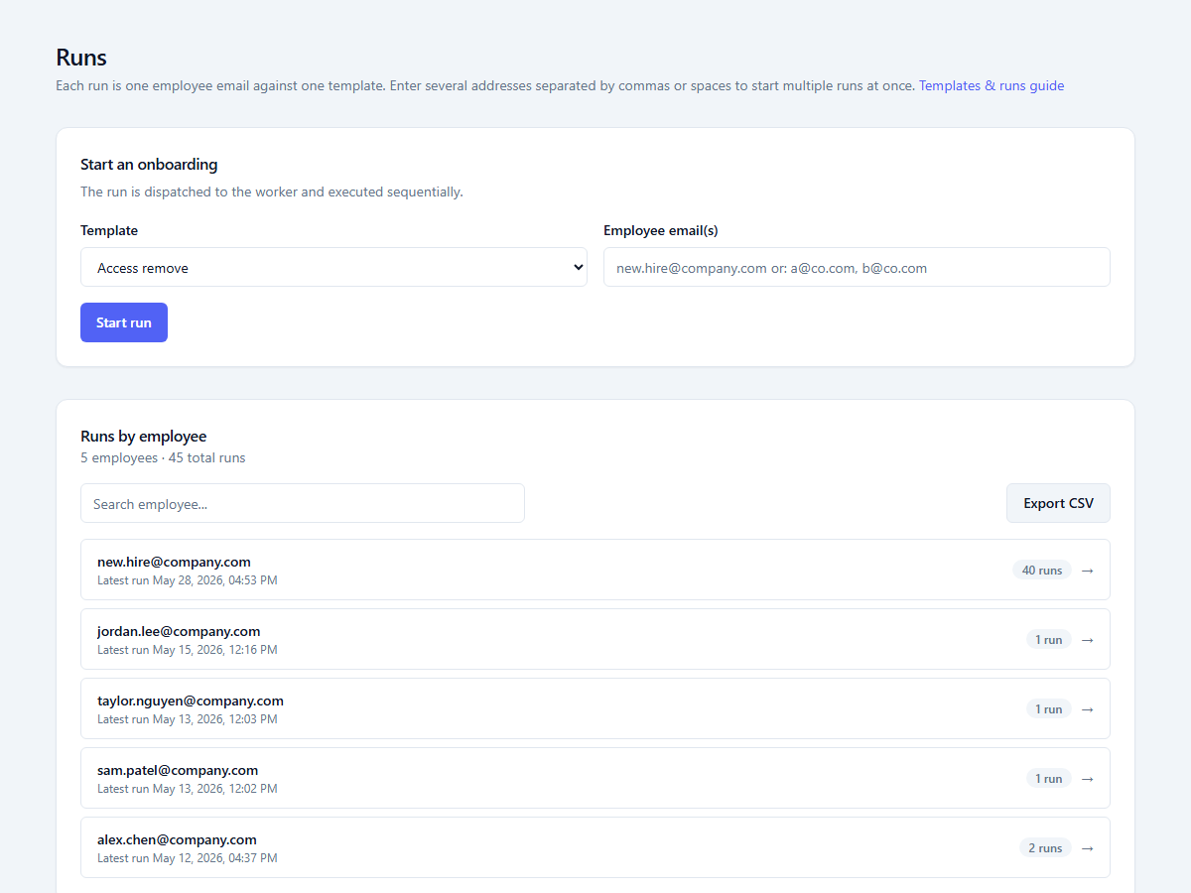Image resolution: width=1191 pixels, height=893 pixels.
Task: Click the 1 run badge for jordan.lee
Action: [x=1049, y=640]
